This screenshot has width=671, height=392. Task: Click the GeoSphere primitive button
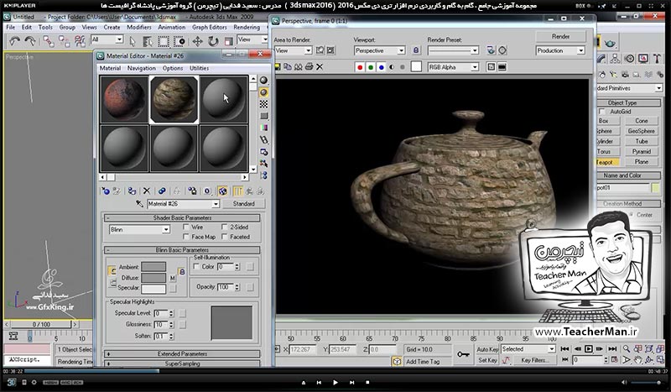coord(641,131)
